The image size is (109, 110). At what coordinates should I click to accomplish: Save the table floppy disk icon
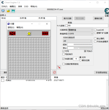click(x=13, y=11)
